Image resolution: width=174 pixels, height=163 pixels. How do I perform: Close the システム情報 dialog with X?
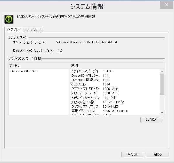pos(166,5)
